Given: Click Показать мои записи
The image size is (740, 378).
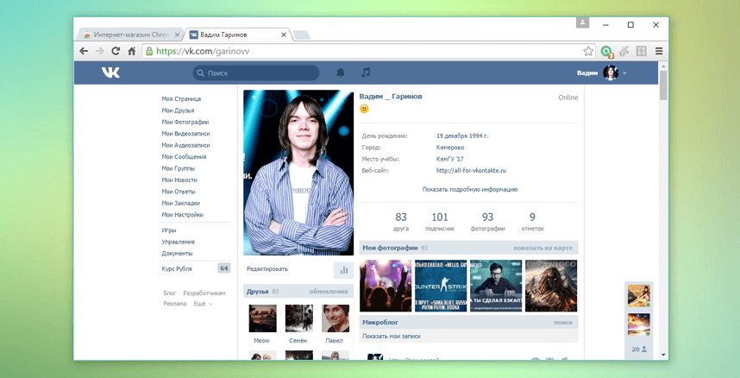Looking at the screenshot, I should pos(392,337).
